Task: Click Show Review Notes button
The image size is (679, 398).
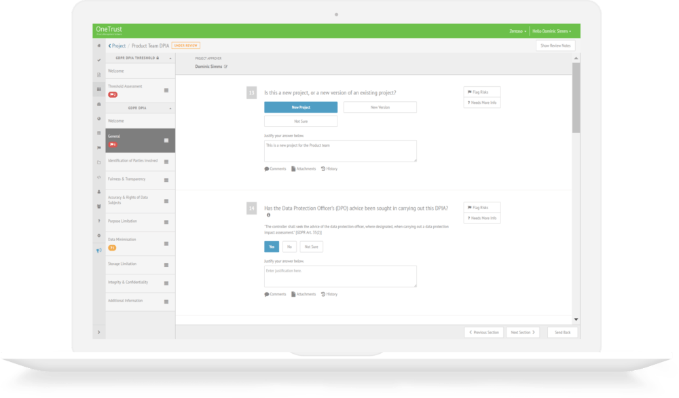Action: click(555, 46)
